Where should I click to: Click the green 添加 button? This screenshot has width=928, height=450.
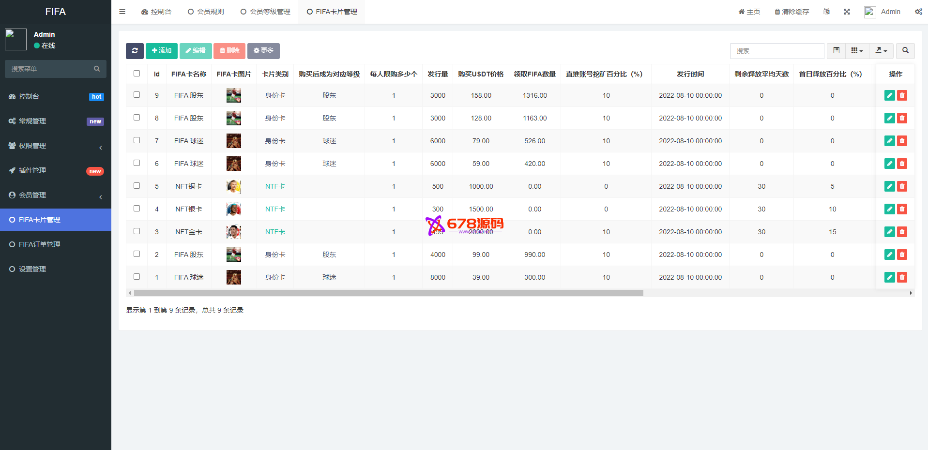tap(162, 51)
